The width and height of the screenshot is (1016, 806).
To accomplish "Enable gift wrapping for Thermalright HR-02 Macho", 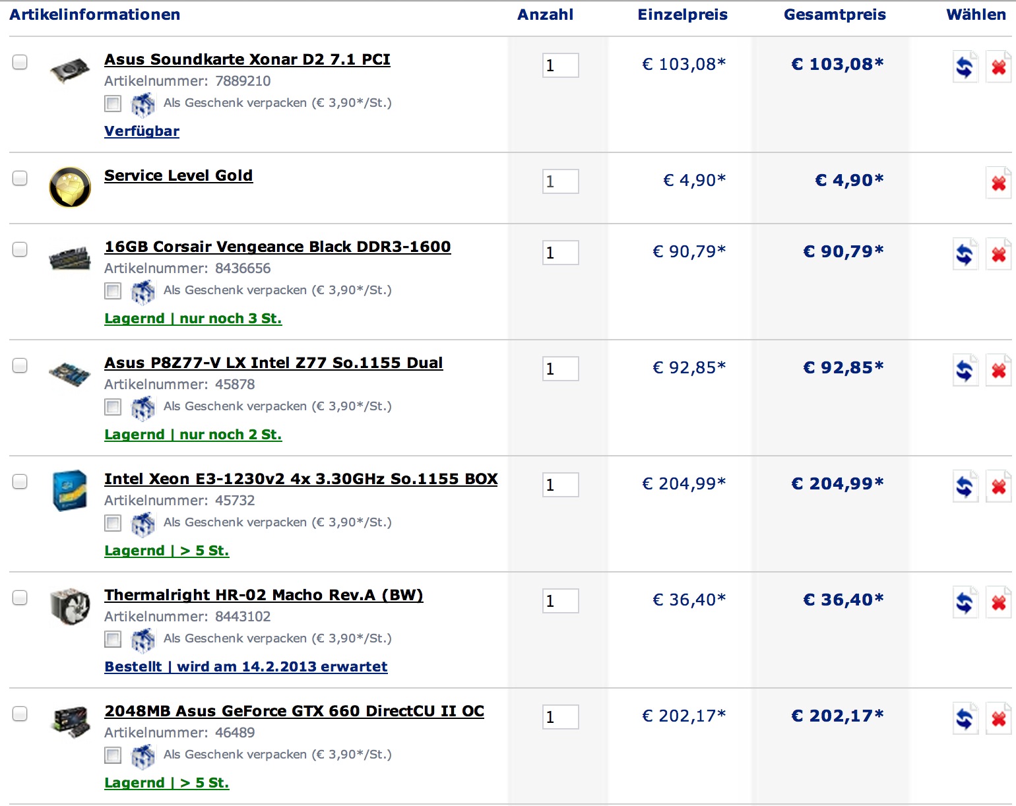I will [x=113, y=639].
